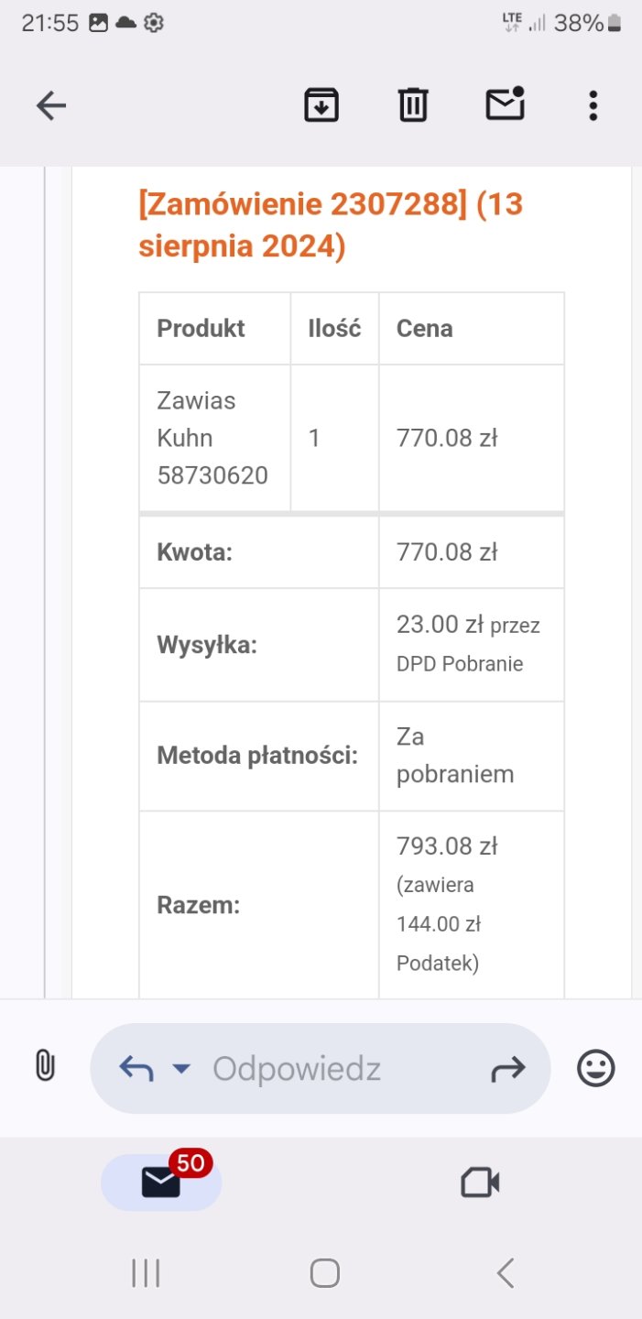The image size is (642, 1319).
Task: Switch to the Mail tab with 50 badge
Action: click(x=161, y=1183)
